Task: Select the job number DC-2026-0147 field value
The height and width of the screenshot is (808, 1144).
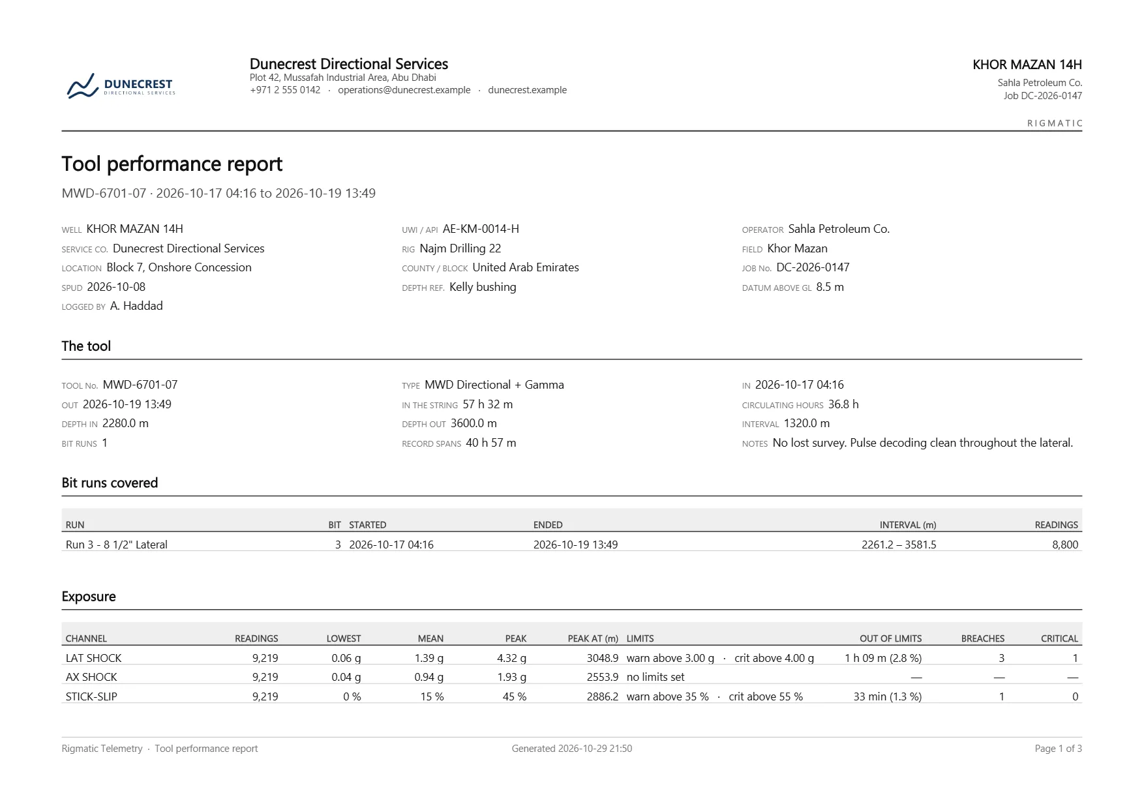Action: coord(813,267)
